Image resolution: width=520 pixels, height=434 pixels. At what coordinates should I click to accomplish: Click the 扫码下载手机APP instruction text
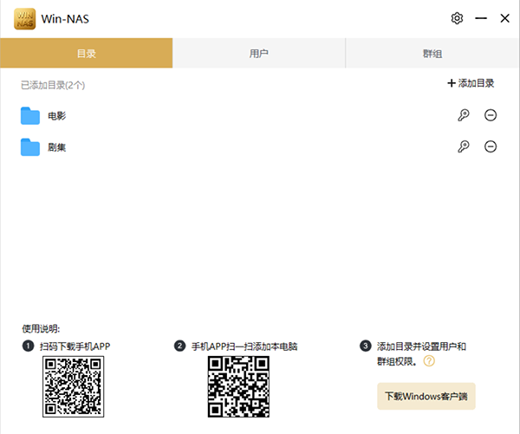point(75,347)
